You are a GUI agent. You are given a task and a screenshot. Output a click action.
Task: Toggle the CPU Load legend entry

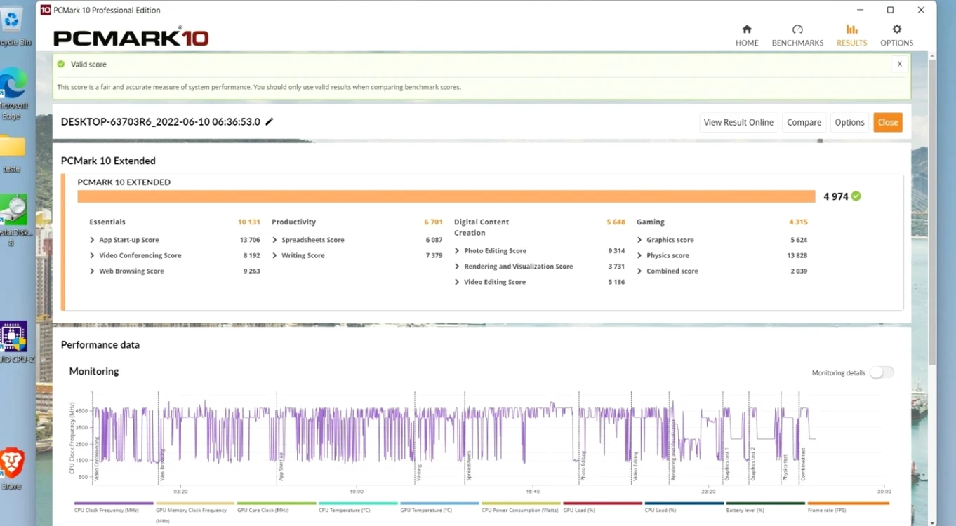684,508
